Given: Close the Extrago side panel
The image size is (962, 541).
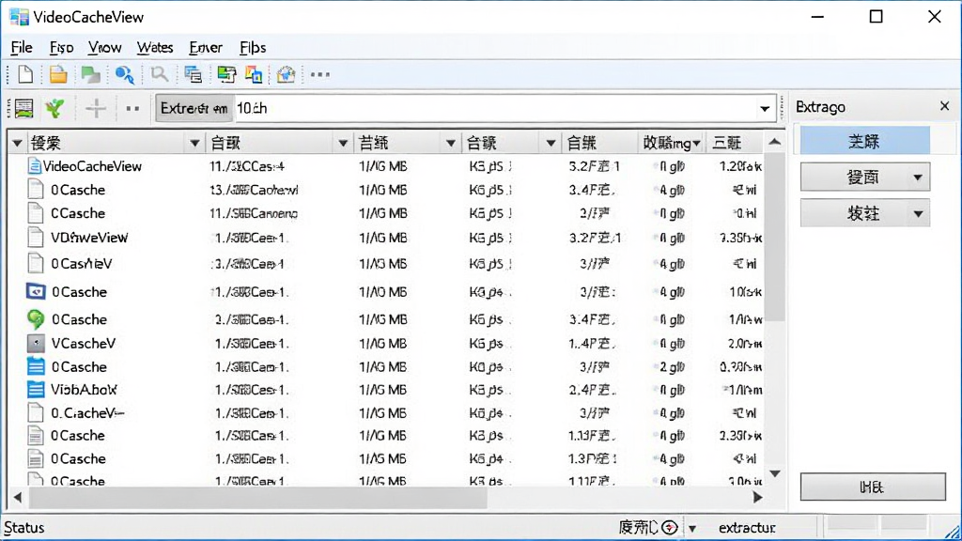Looking at the screenshot, I should pyautogui.click(x=944, y=106).
